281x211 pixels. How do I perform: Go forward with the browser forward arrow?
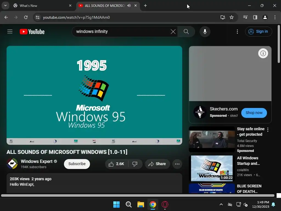coord(16,17)
